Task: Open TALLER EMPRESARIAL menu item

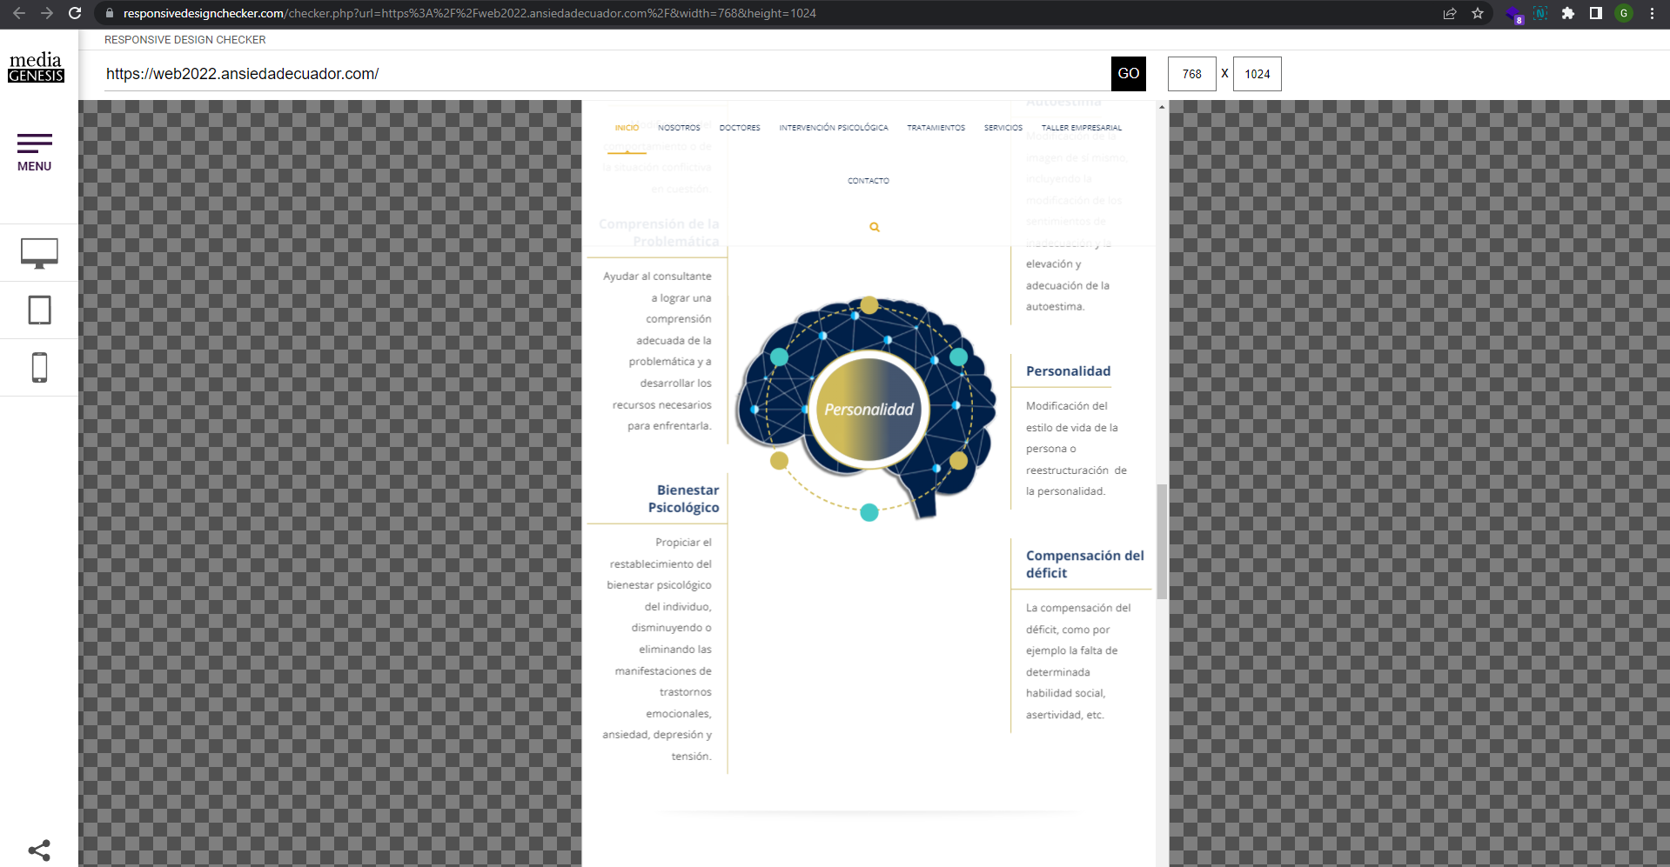Action: (1082, 128)
